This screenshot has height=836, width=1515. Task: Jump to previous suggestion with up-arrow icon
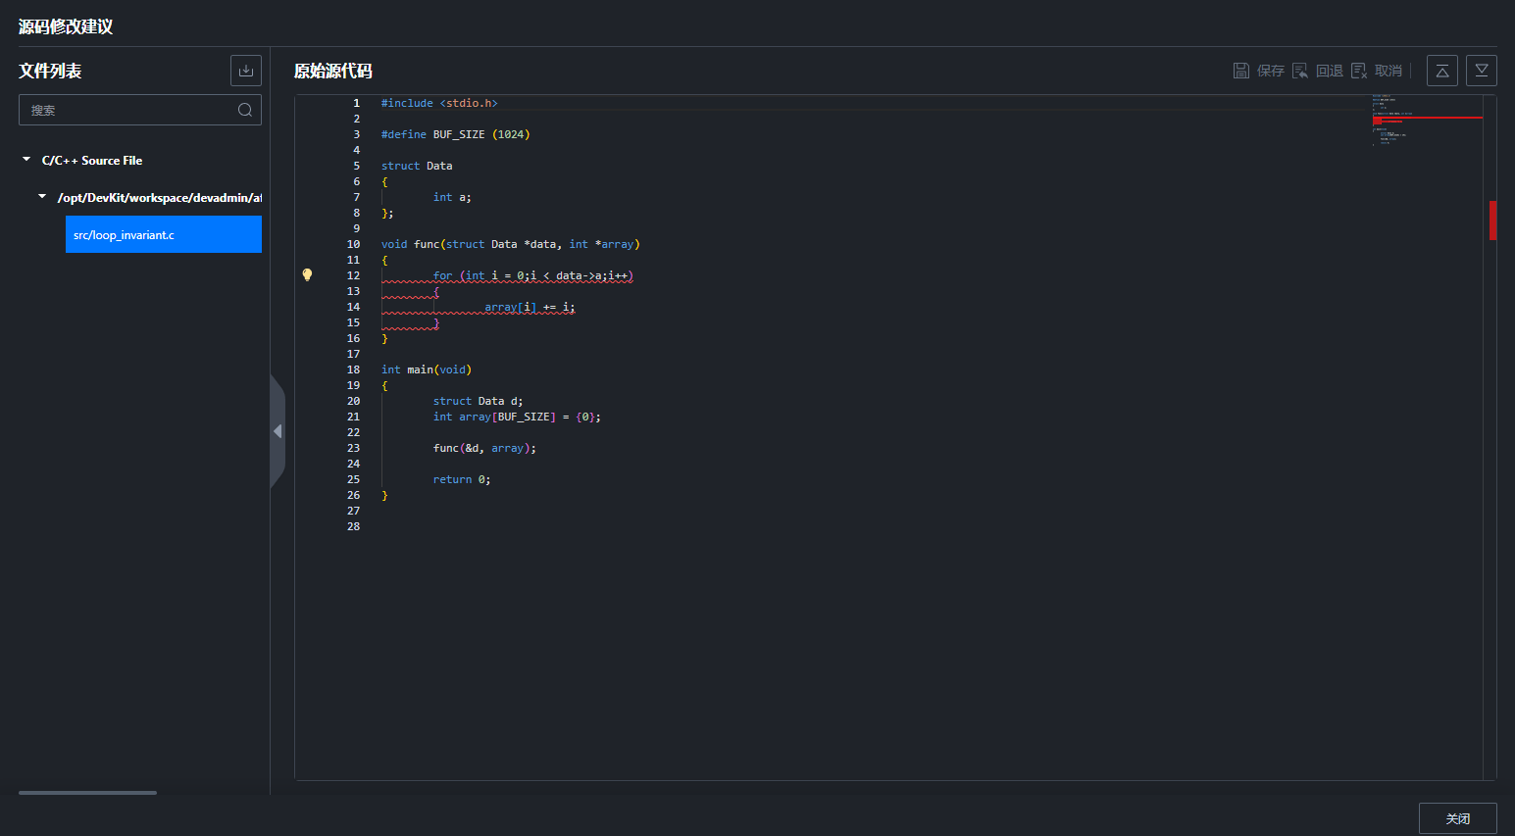(x=1442, y=71)
